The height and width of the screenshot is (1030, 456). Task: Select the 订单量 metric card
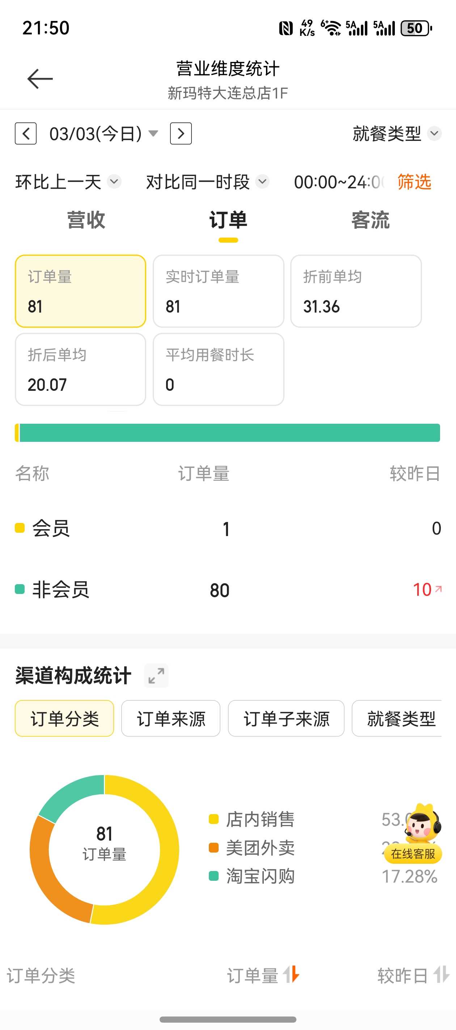[x=80, y=291]
